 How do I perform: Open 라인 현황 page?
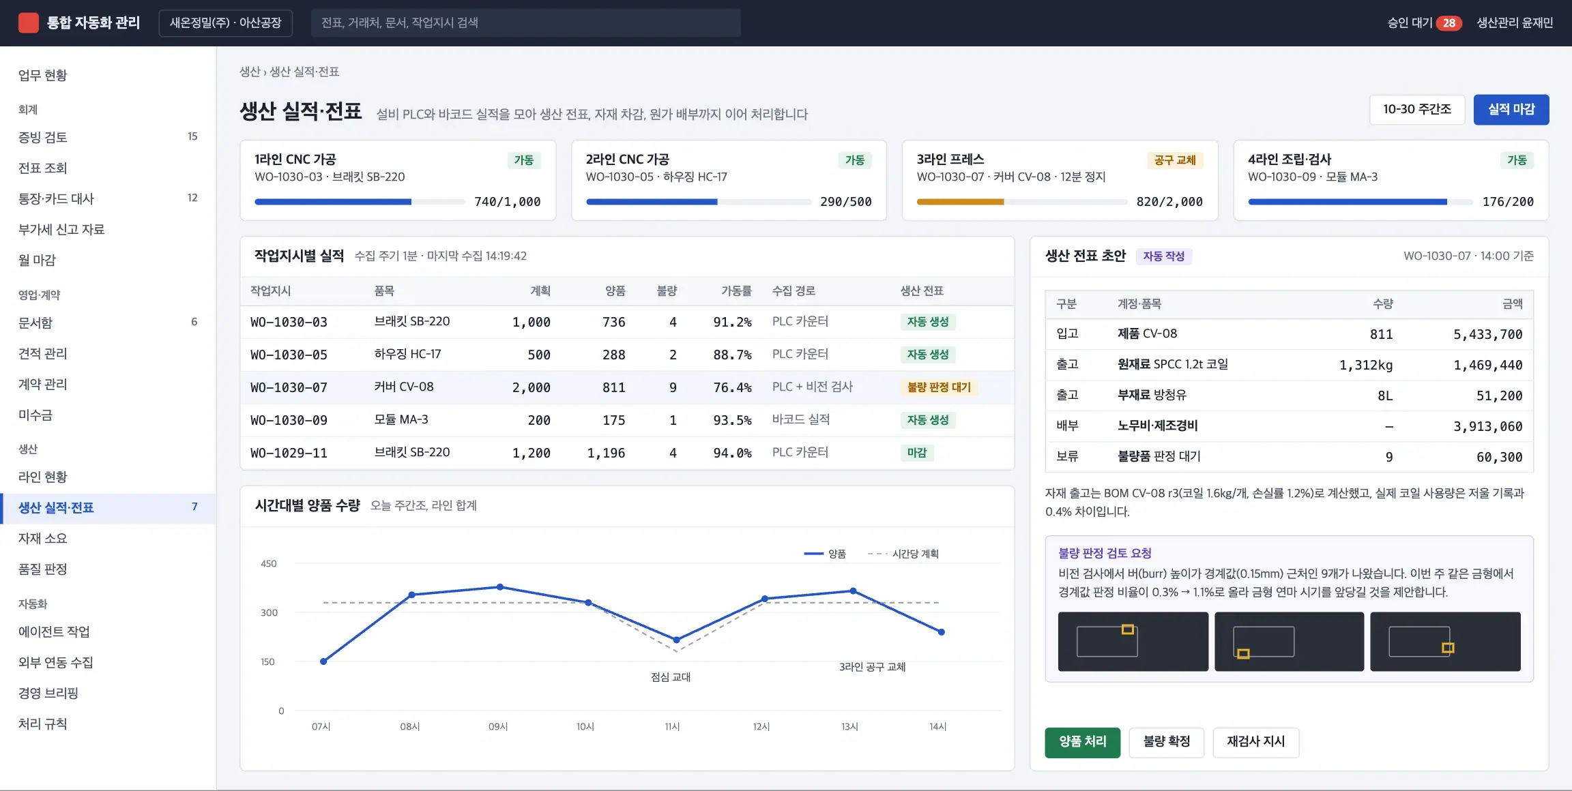pyautogui.click(x=108, y=477)
